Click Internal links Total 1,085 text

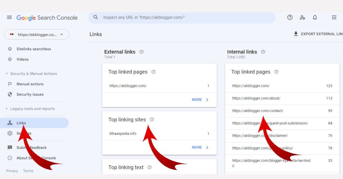coord(236,57)
